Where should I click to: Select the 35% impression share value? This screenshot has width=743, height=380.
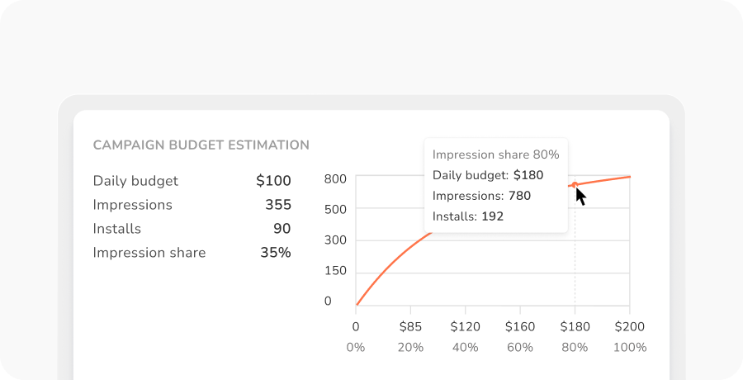pyautogui.click(x=275, y=253)
